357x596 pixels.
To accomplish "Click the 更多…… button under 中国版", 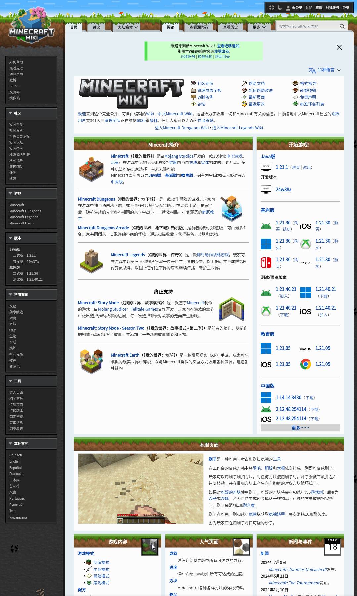I will tap(300, 428).
